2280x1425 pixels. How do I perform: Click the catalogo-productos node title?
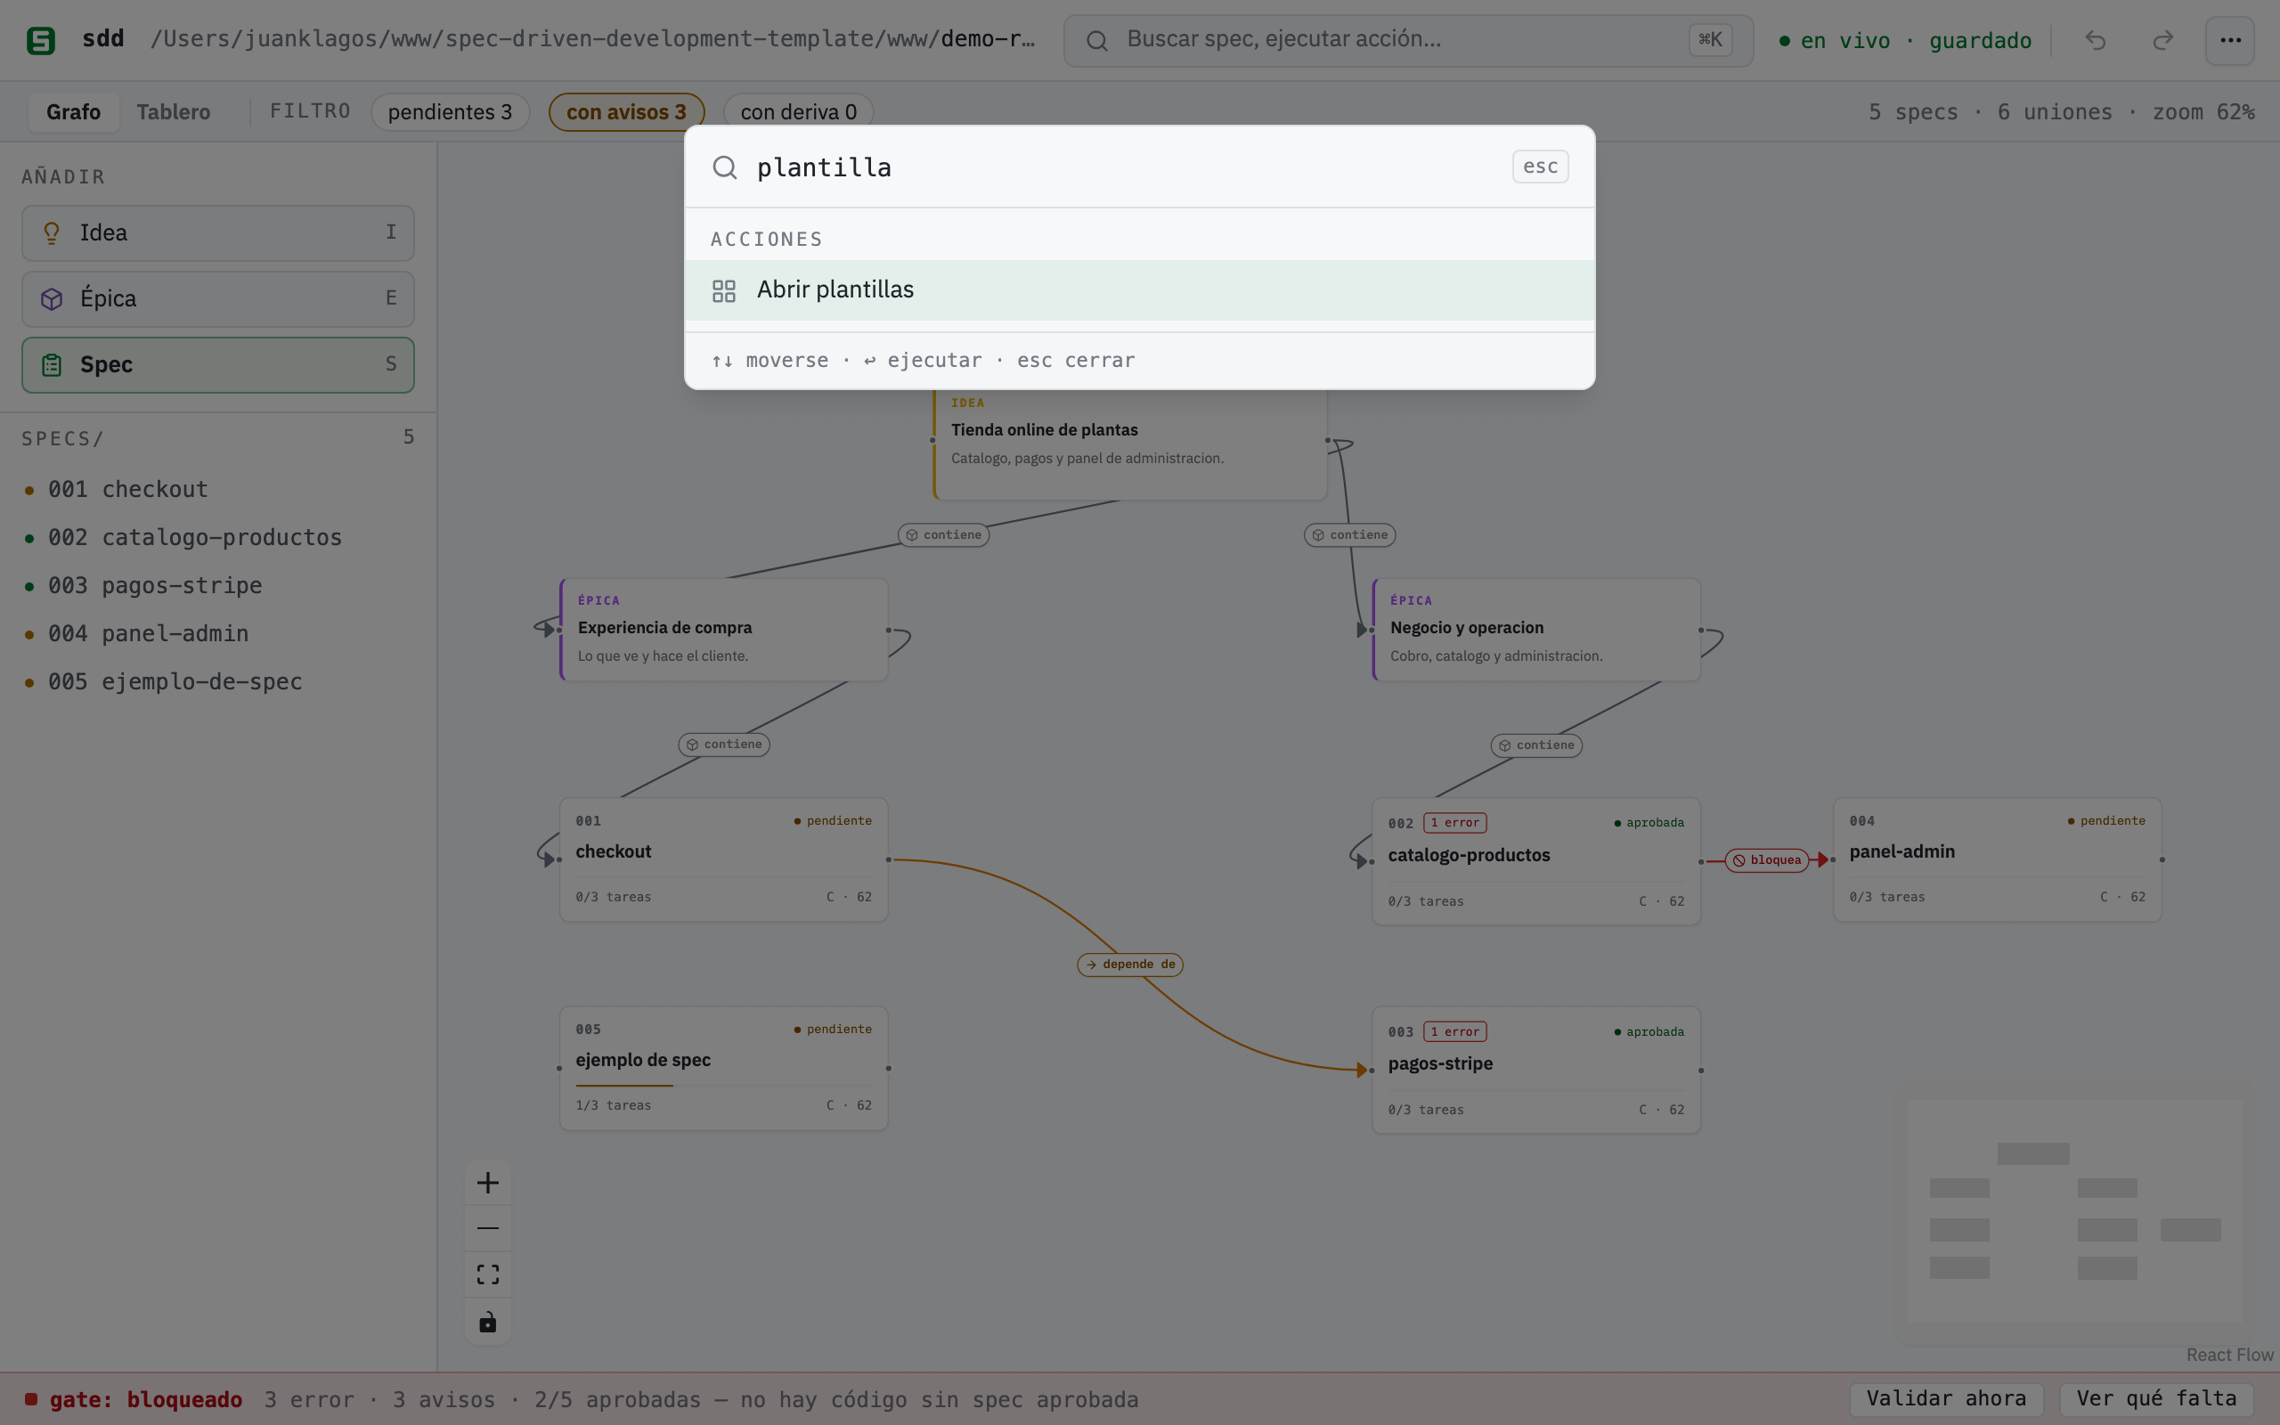pos(1468,856)
